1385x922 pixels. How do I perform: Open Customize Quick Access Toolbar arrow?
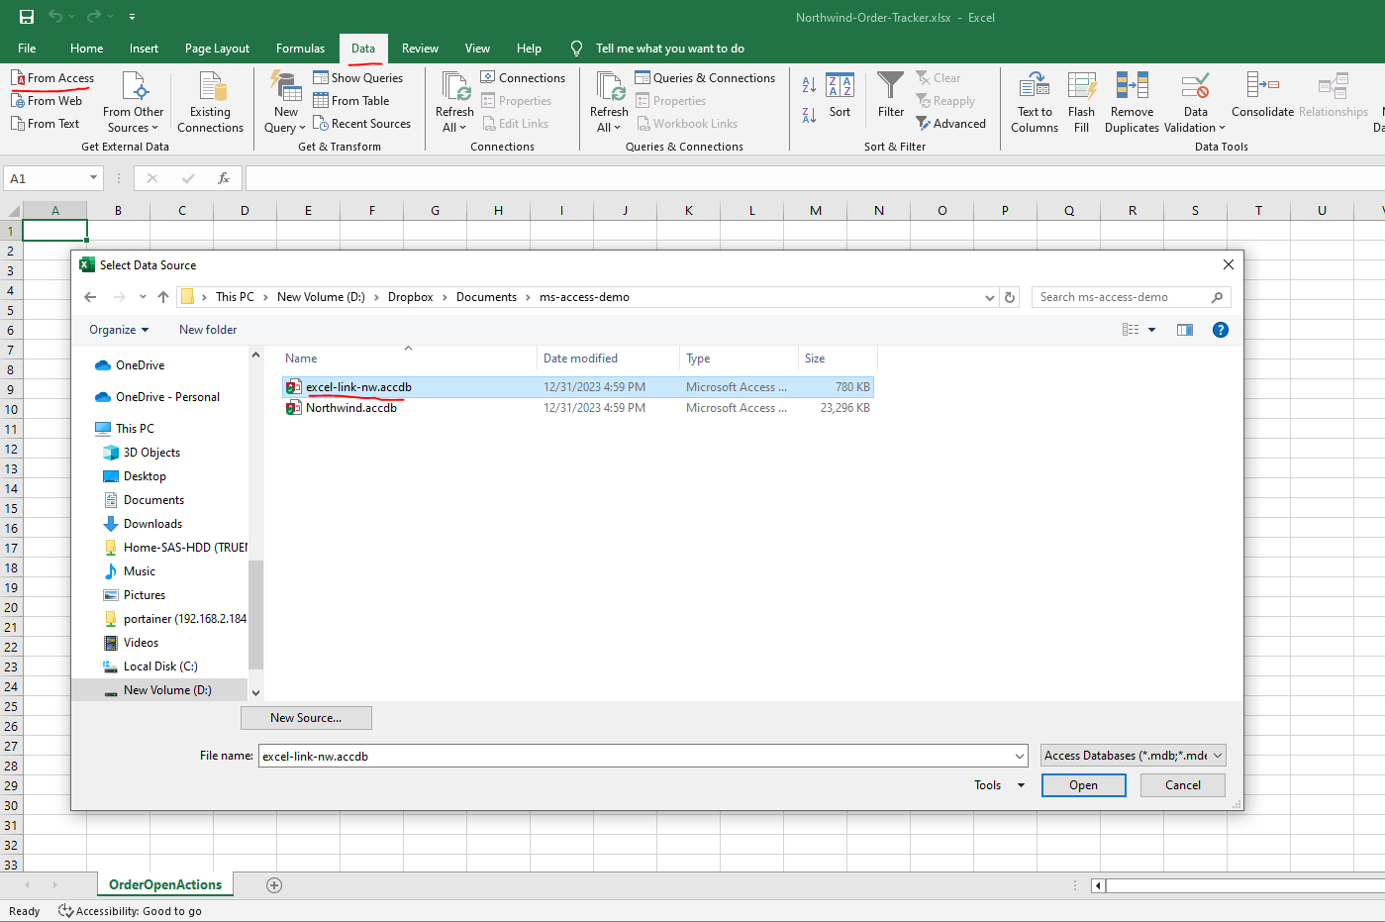pos(132,17)
